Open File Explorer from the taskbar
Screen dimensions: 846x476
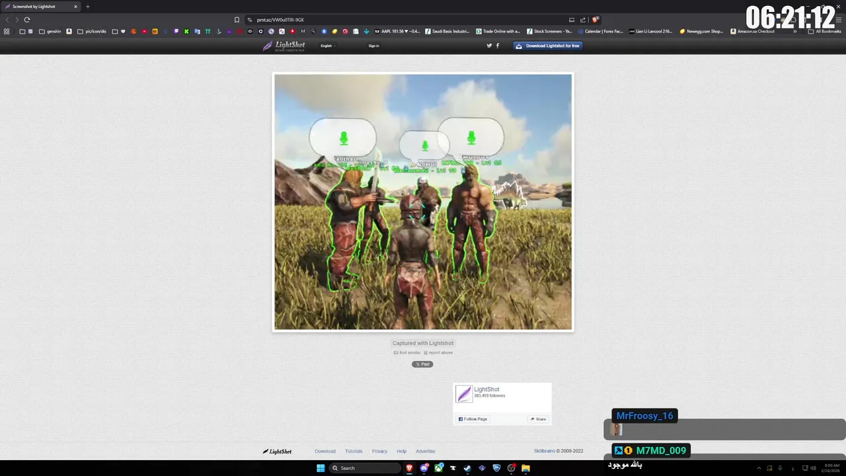[525, 468]
